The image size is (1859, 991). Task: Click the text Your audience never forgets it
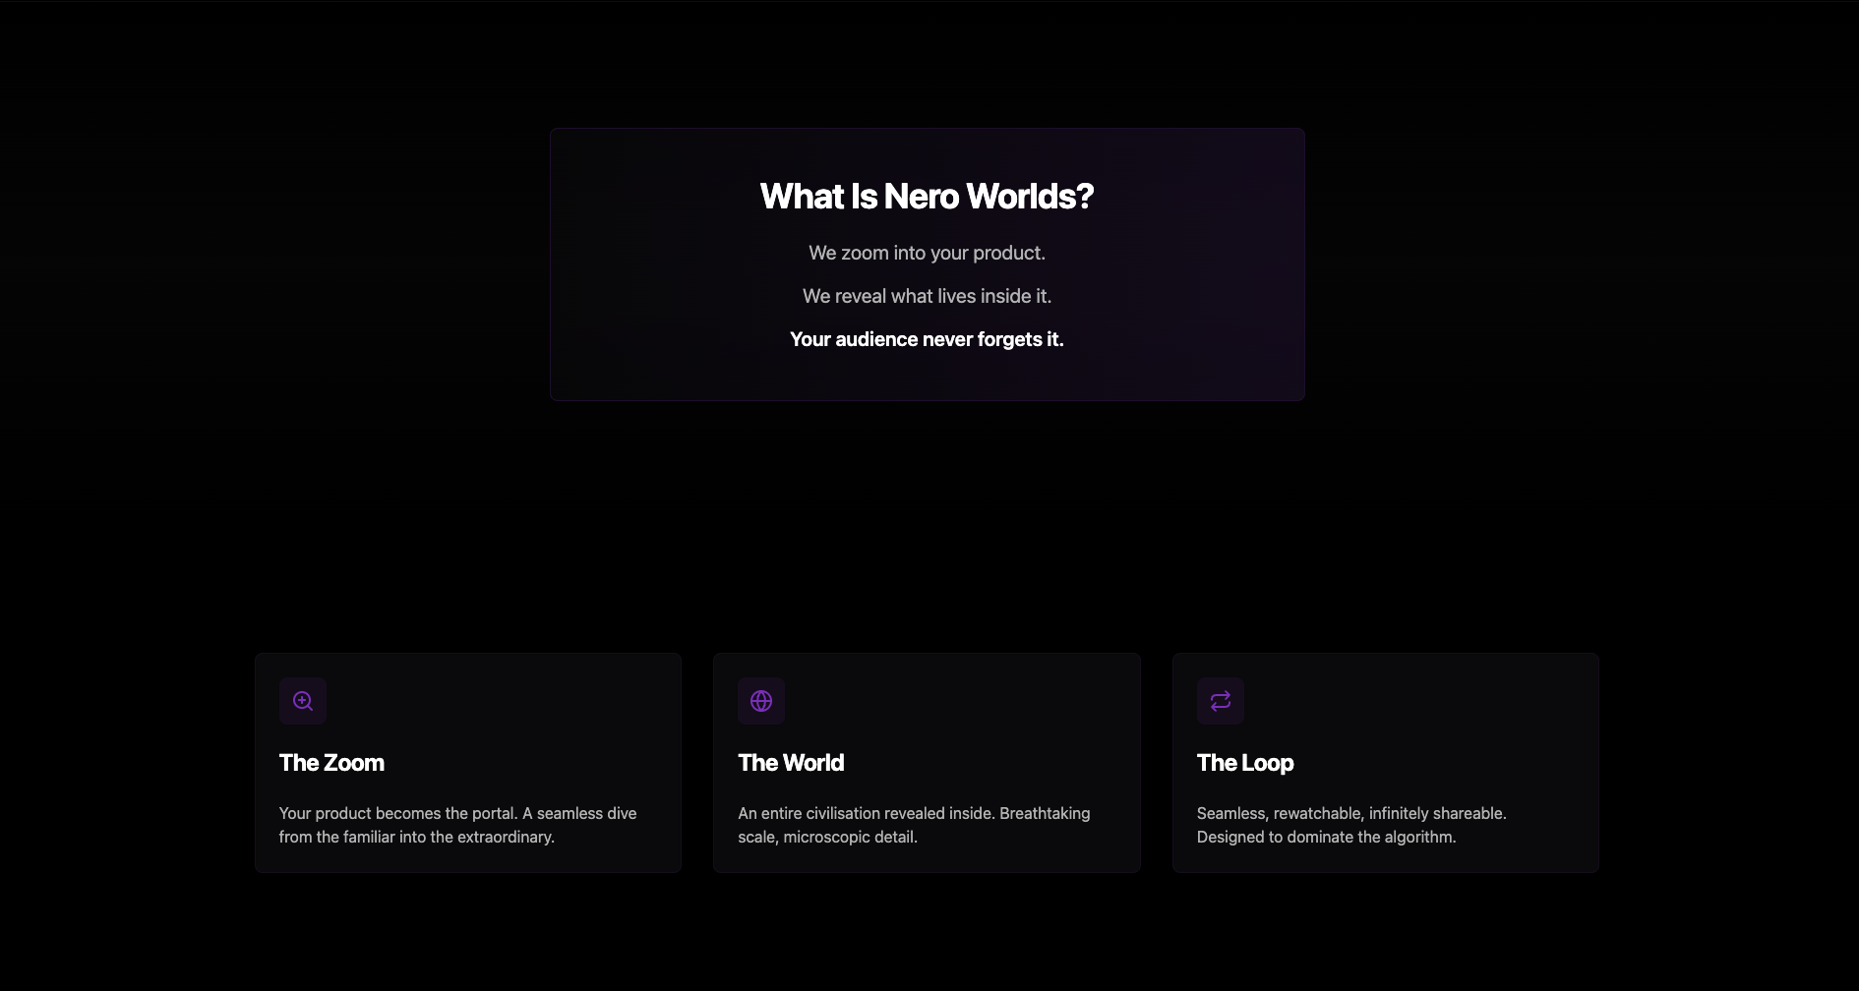pos(926,338)
